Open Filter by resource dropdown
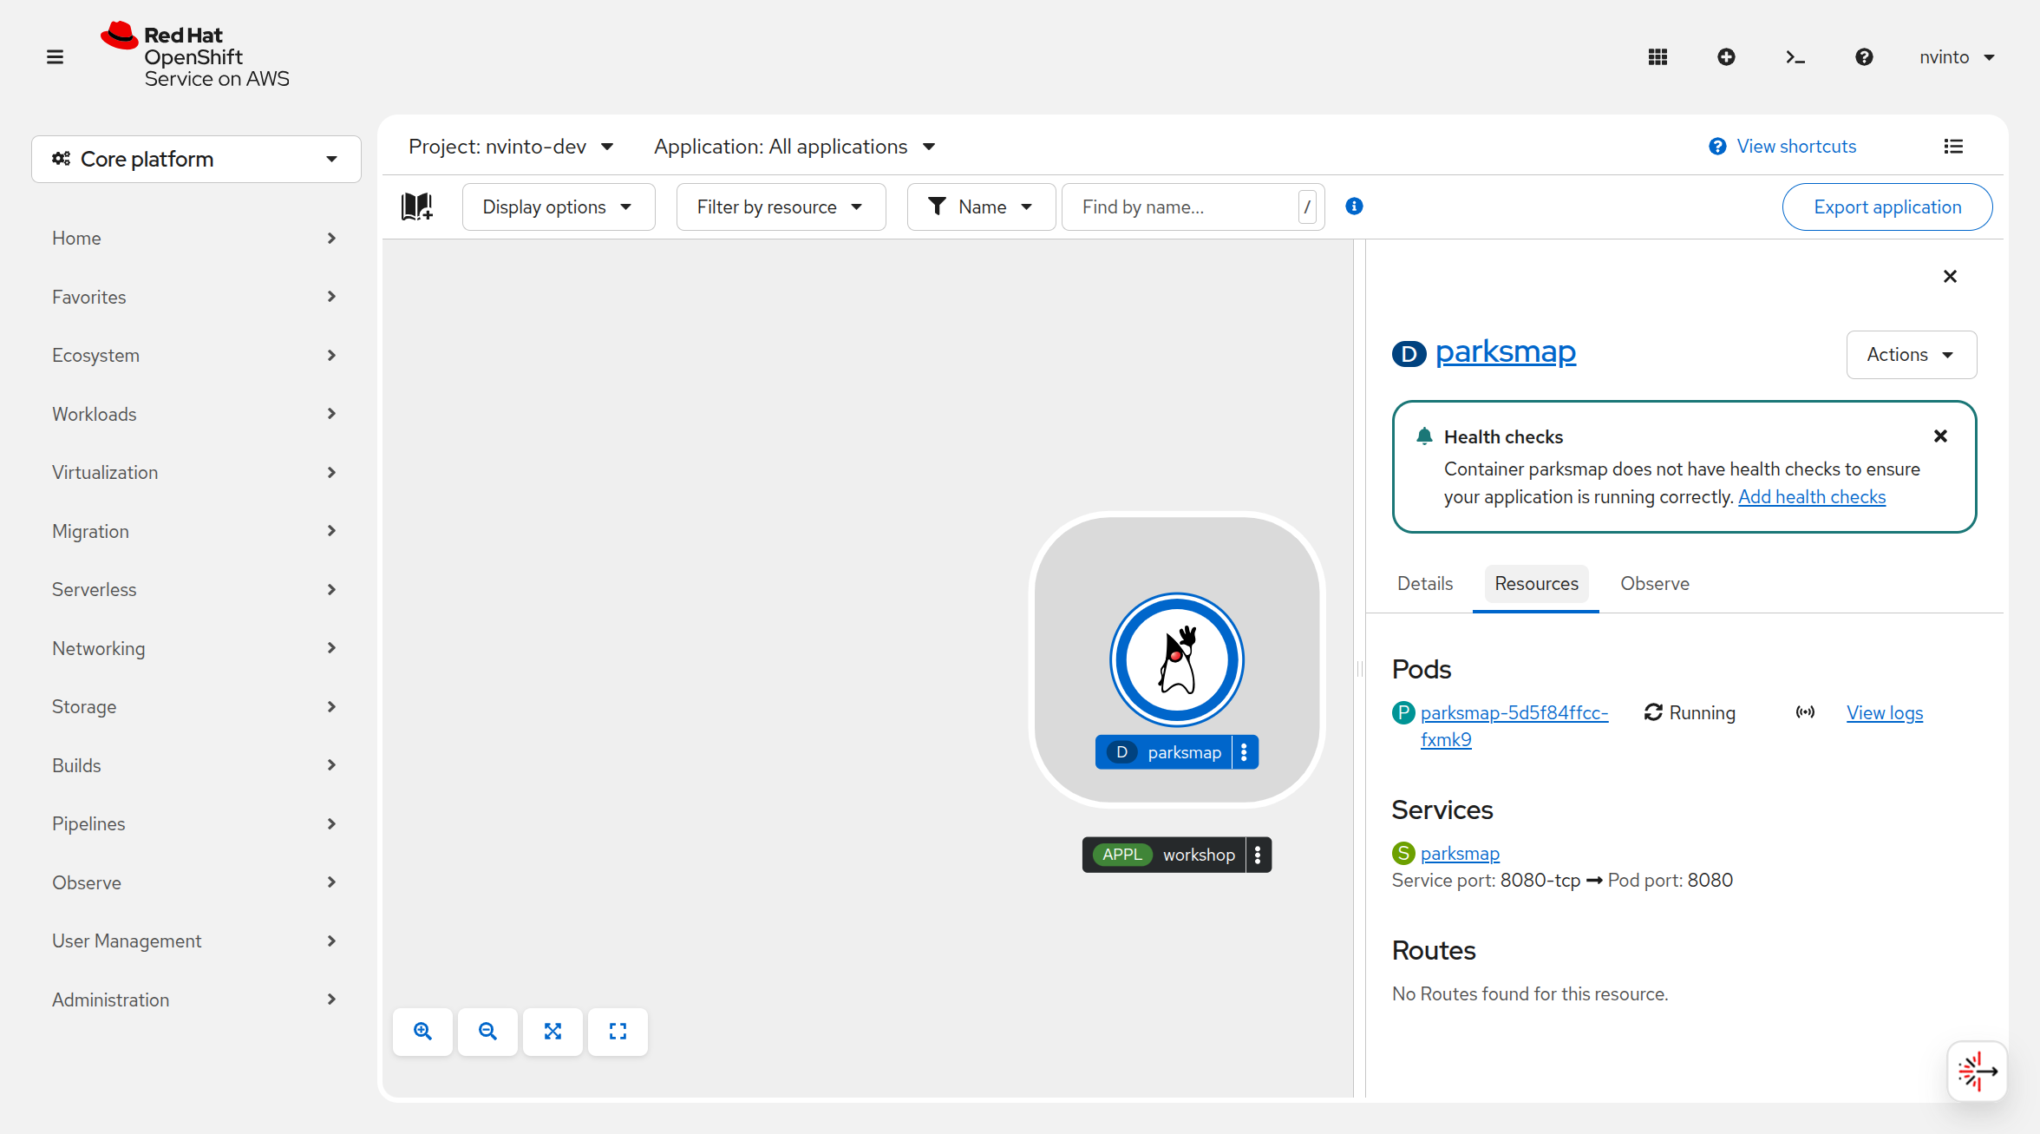The width and height of the screenshot is (2040, 1134). pos(781,206)
